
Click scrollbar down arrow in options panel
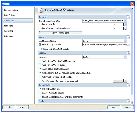(132, 103)
